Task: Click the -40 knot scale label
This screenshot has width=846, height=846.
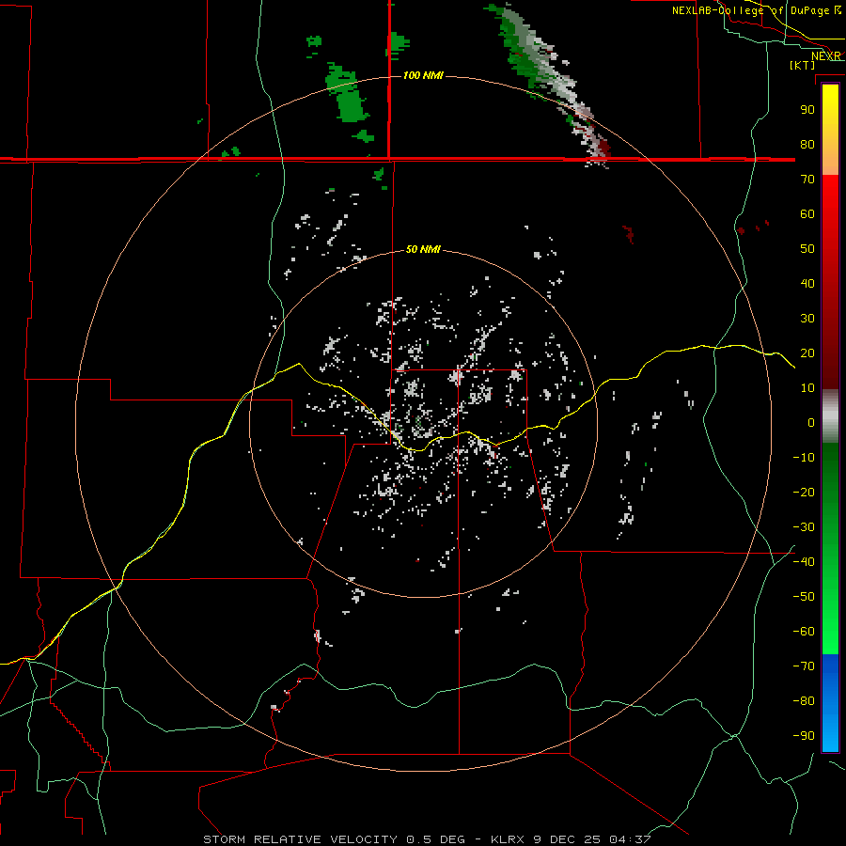Action: 804,562
